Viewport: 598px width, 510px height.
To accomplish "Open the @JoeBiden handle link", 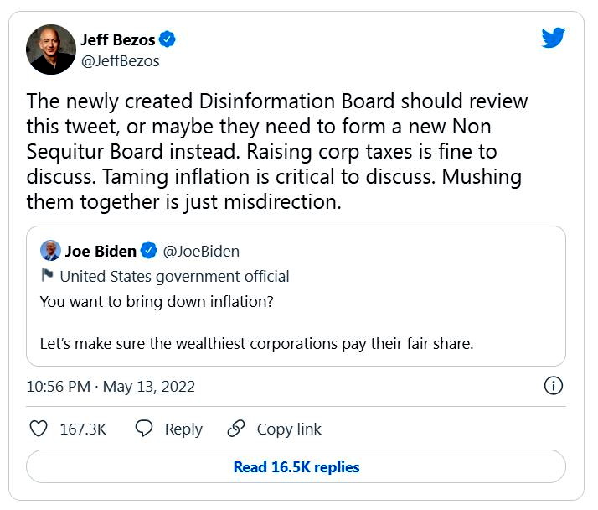I will (x=201, y=252).
